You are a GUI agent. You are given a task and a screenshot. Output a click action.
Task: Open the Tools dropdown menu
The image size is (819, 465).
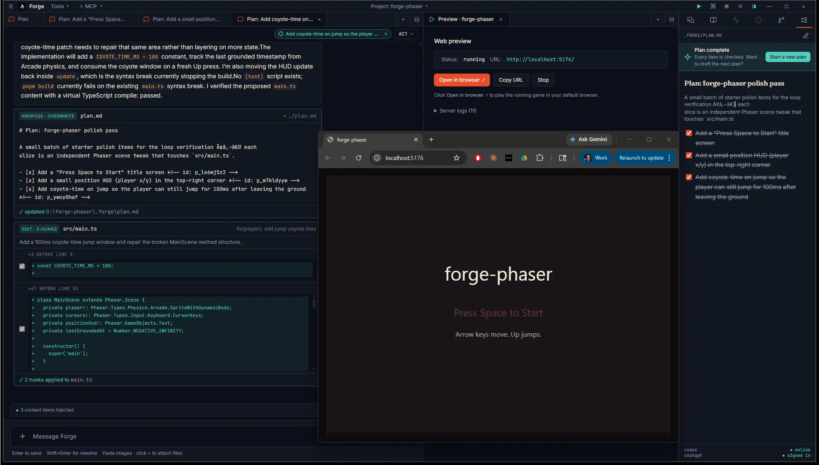[x=60, y=6]
